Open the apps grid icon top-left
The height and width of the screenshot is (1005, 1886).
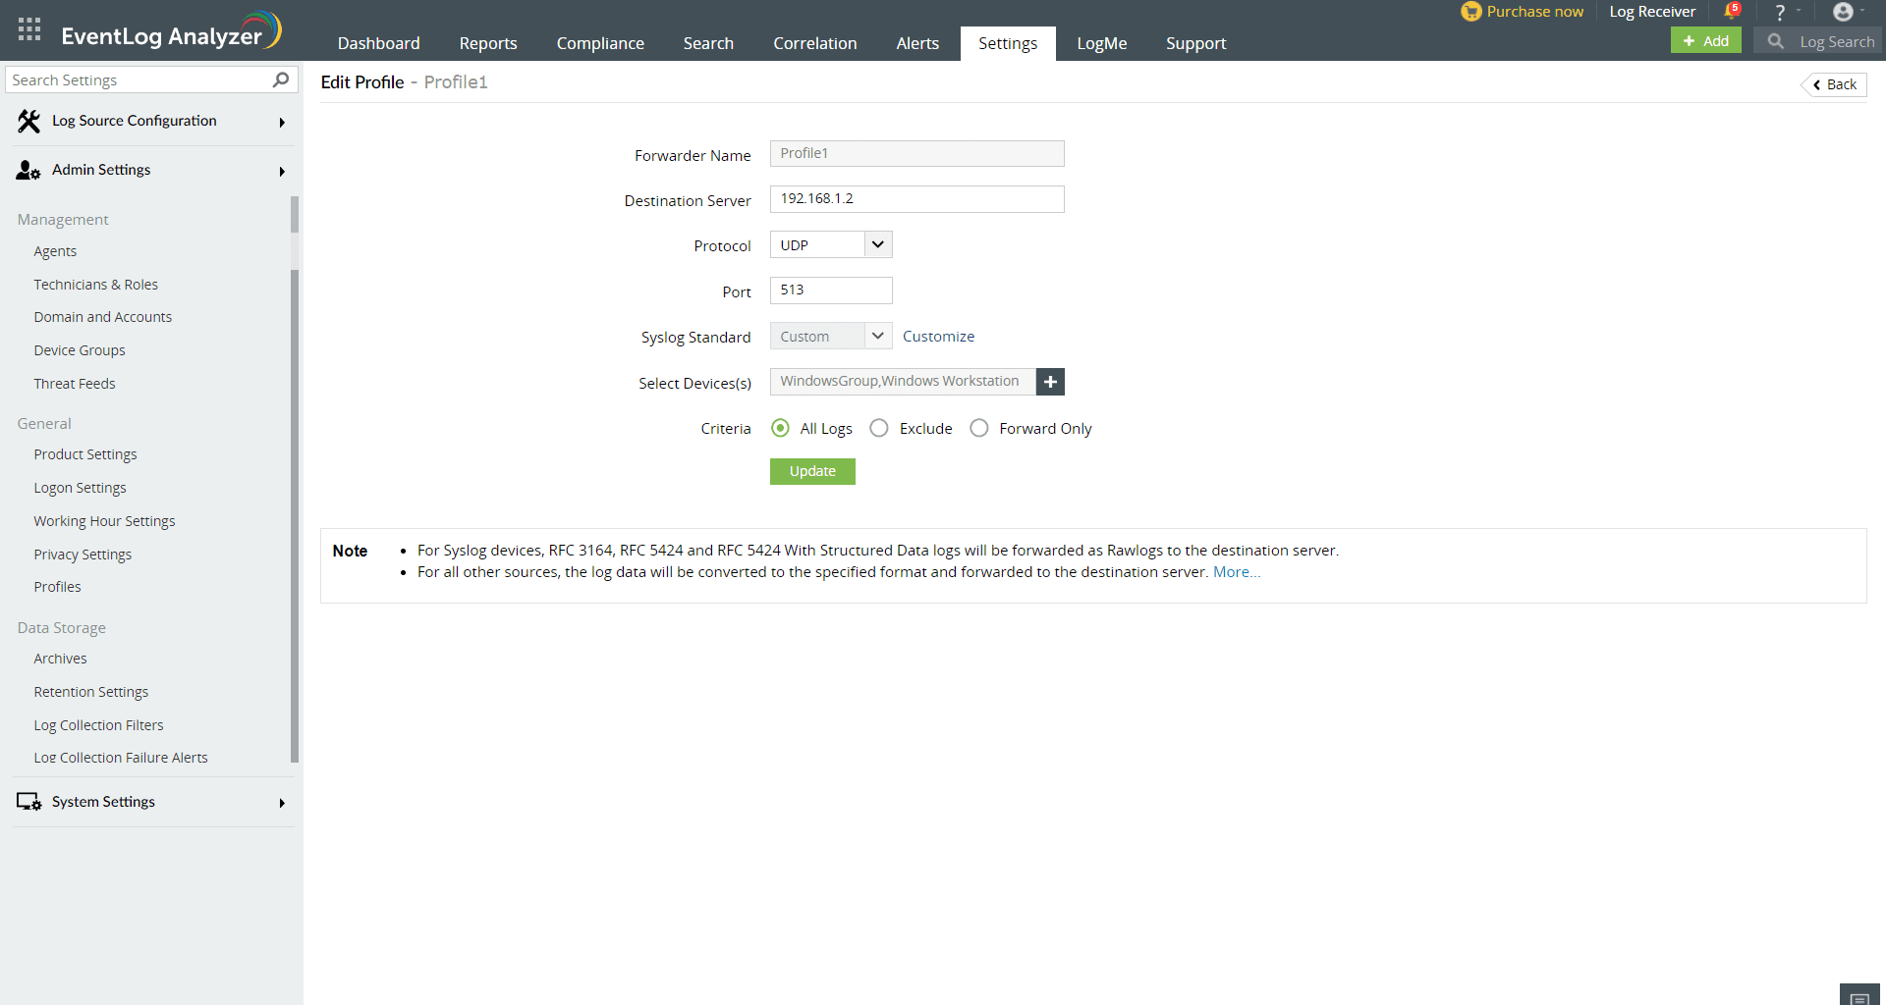(28, 28)
